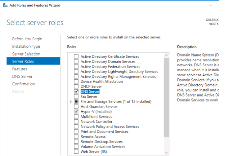
Task: Minimize the wizard window
Action: tap(210, 5)
